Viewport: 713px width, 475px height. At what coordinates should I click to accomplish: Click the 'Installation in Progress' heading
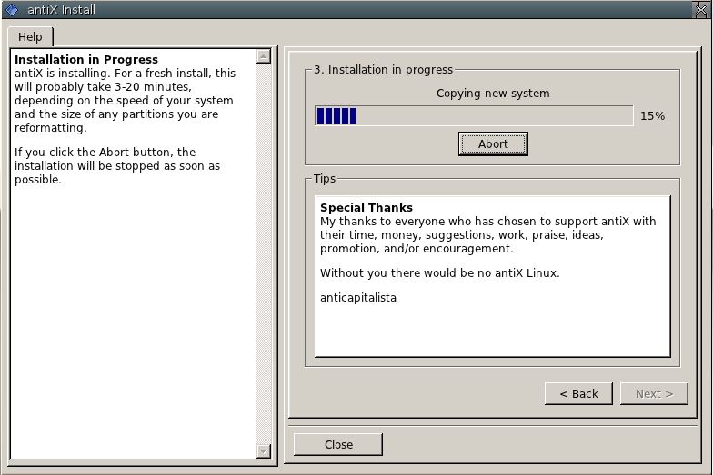[86, 60]
